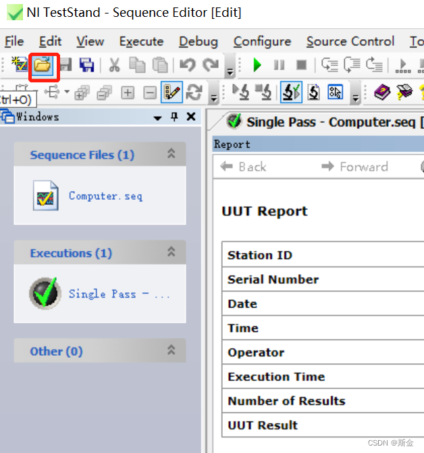Click the gray Save floppy disk icon

65,65
